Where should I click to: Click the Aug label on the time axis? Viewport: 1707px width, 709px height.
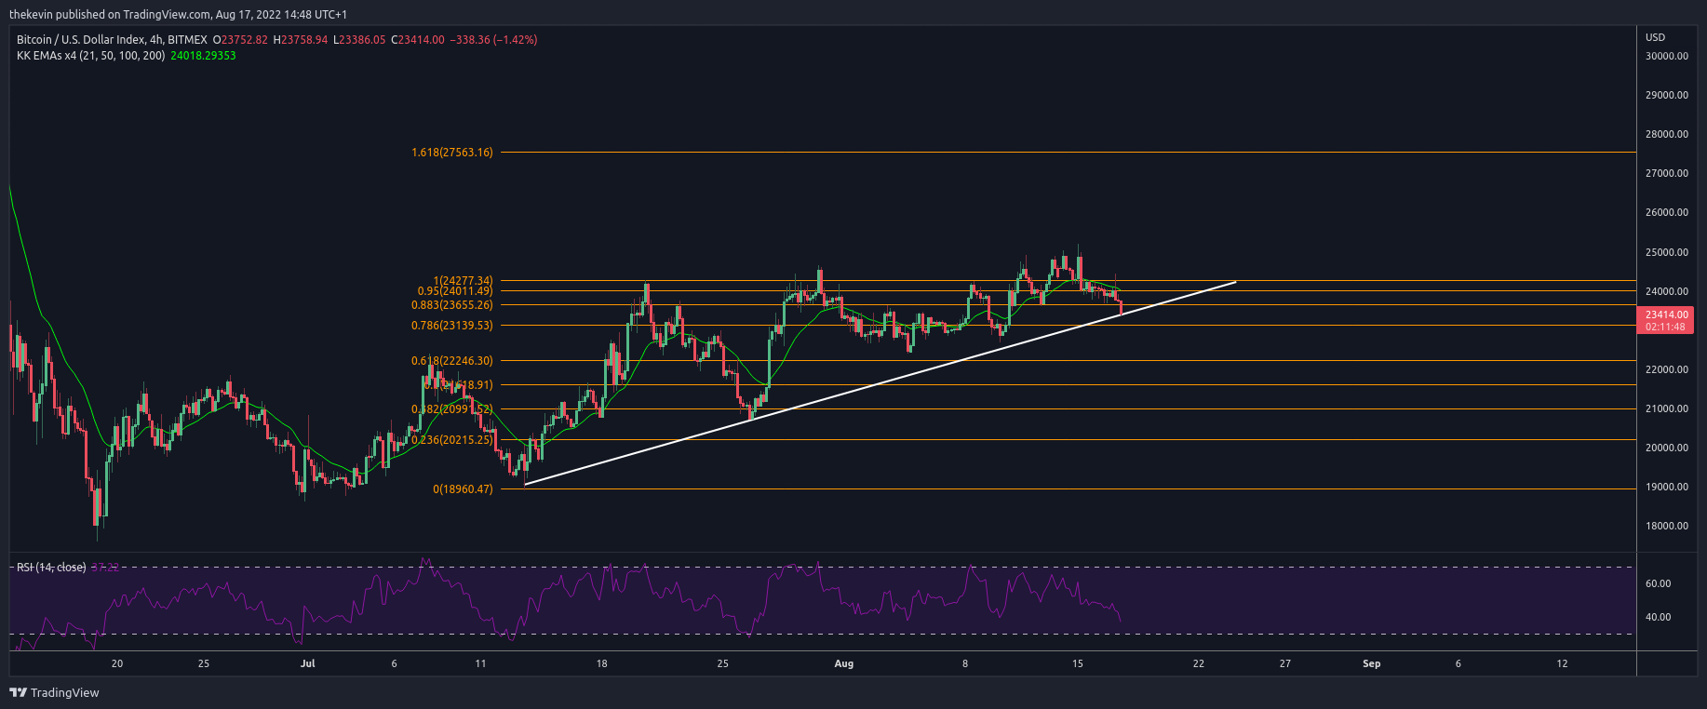[843, 663]
